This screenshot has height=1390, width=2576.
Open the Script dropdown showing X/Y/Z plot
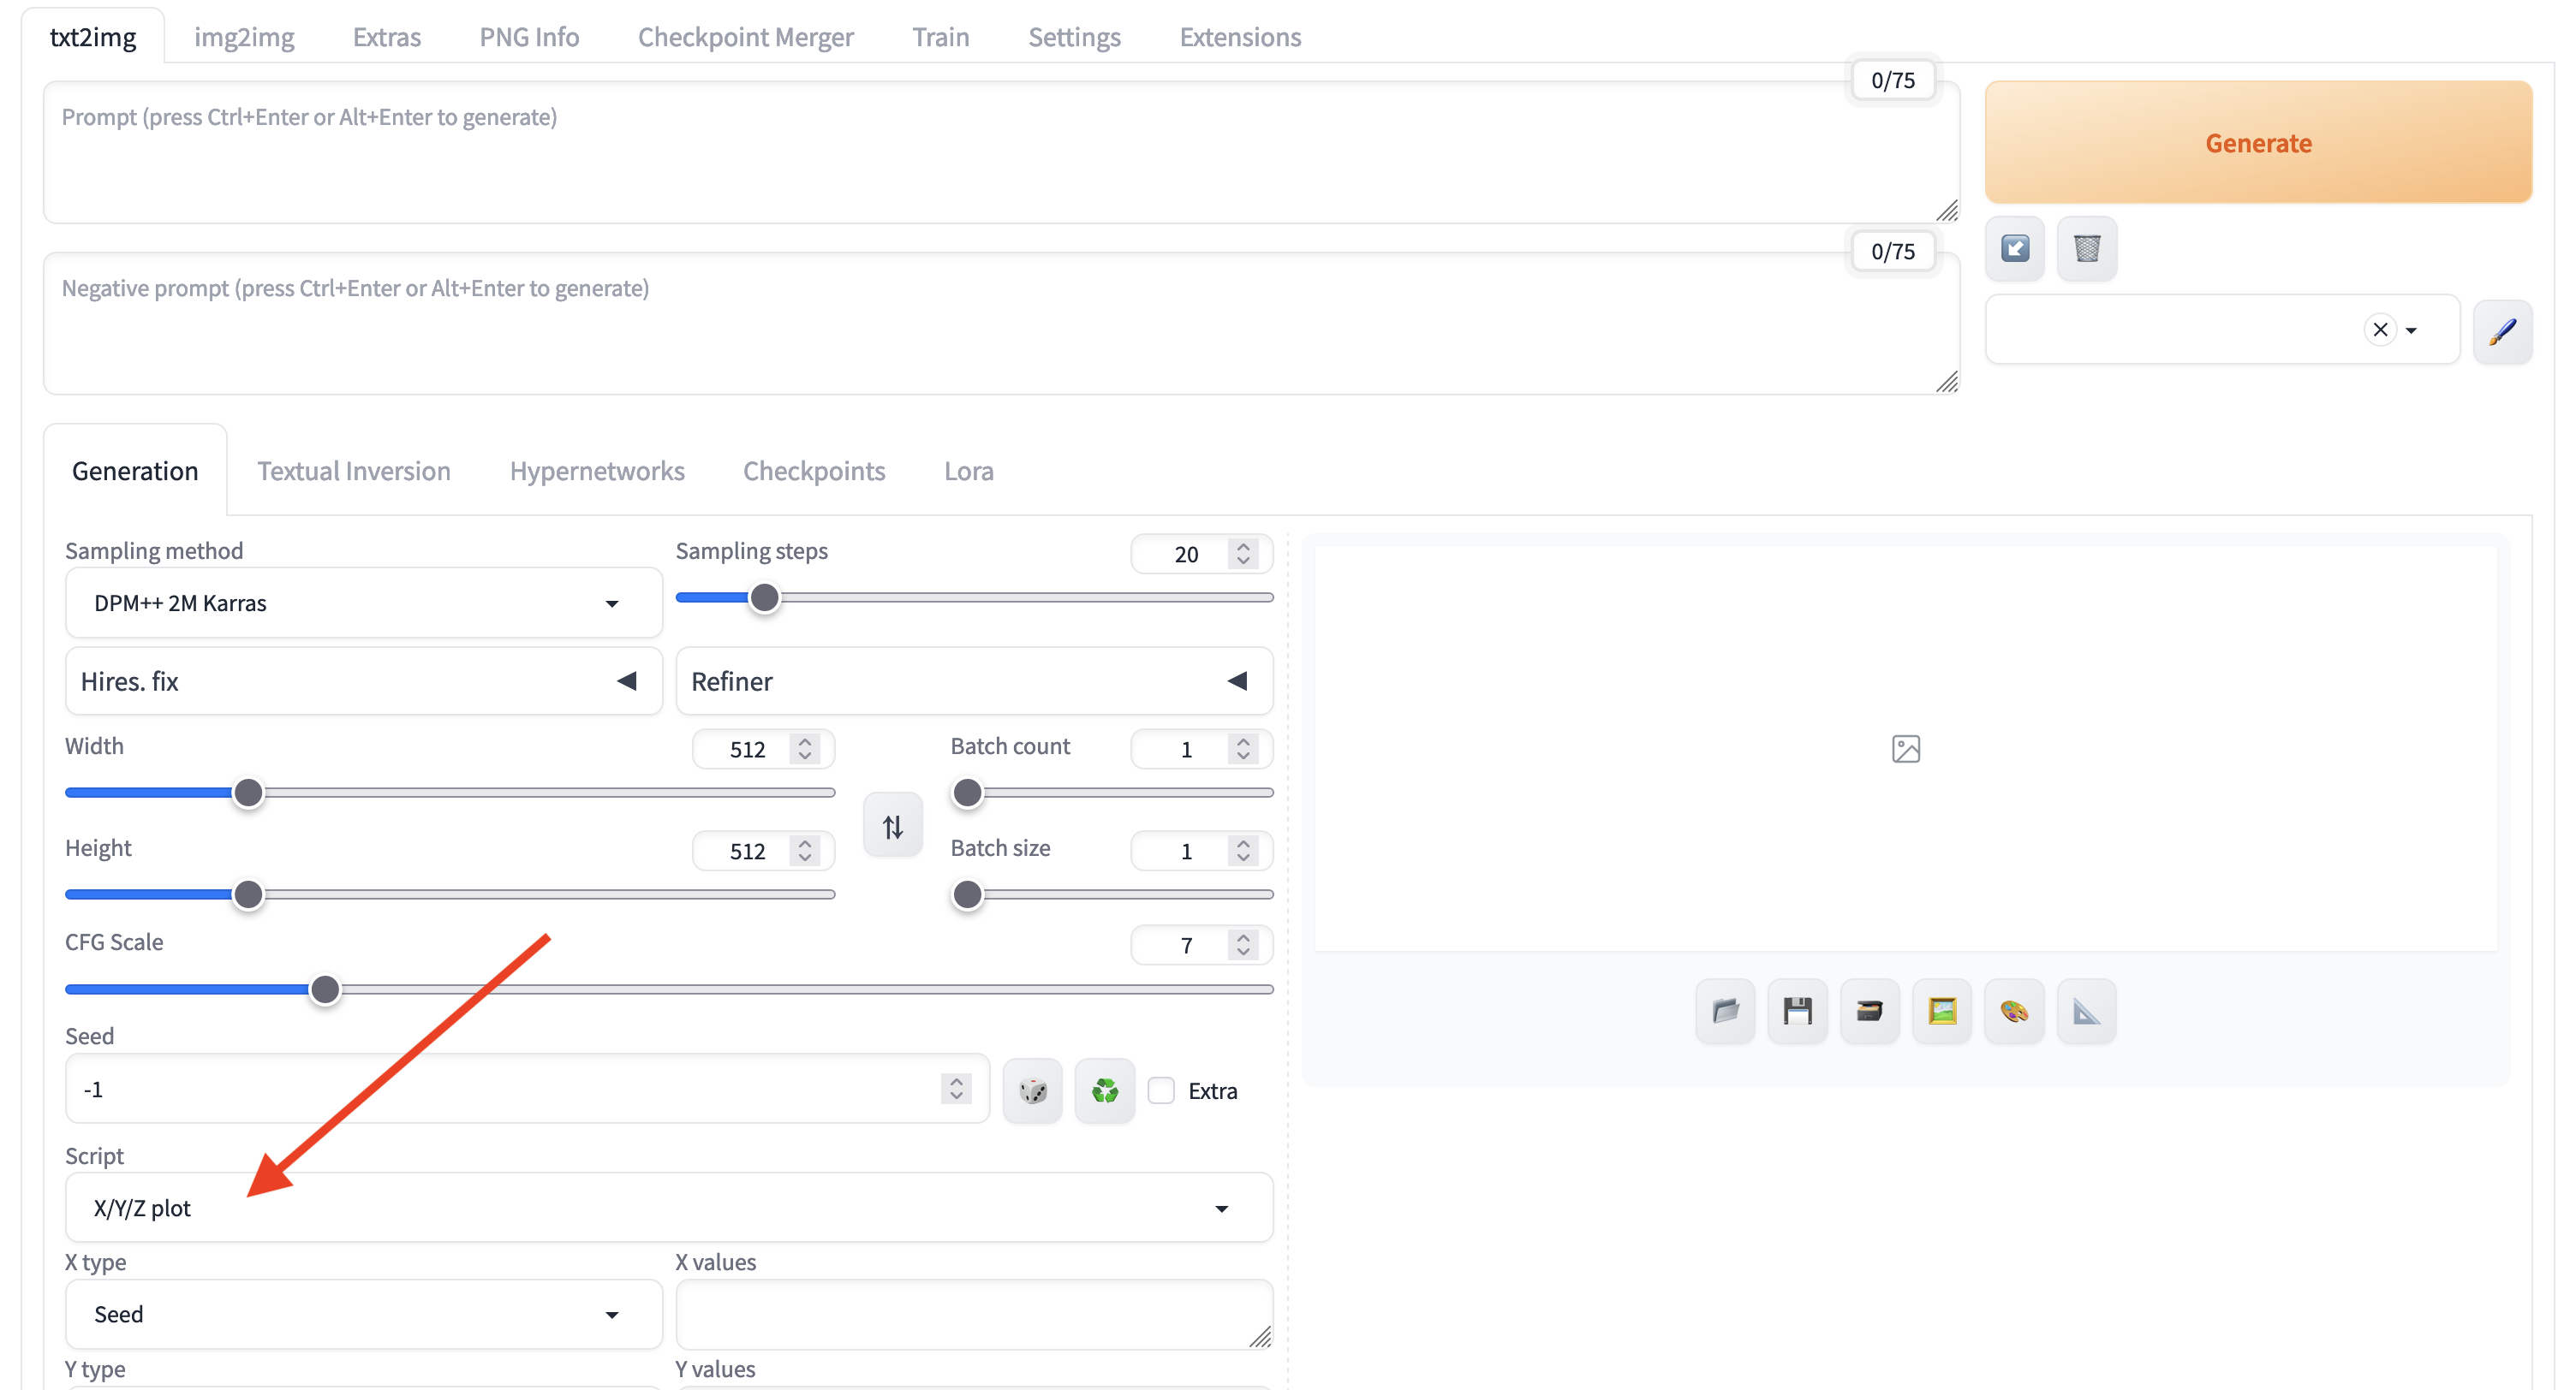(669, 1209)
